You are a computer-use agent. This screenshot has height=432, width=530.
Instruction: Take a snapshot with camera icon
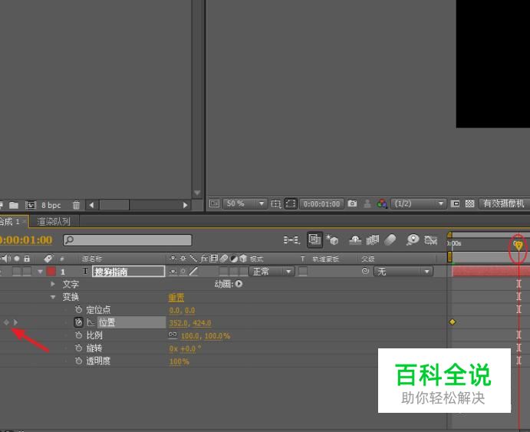352,203
